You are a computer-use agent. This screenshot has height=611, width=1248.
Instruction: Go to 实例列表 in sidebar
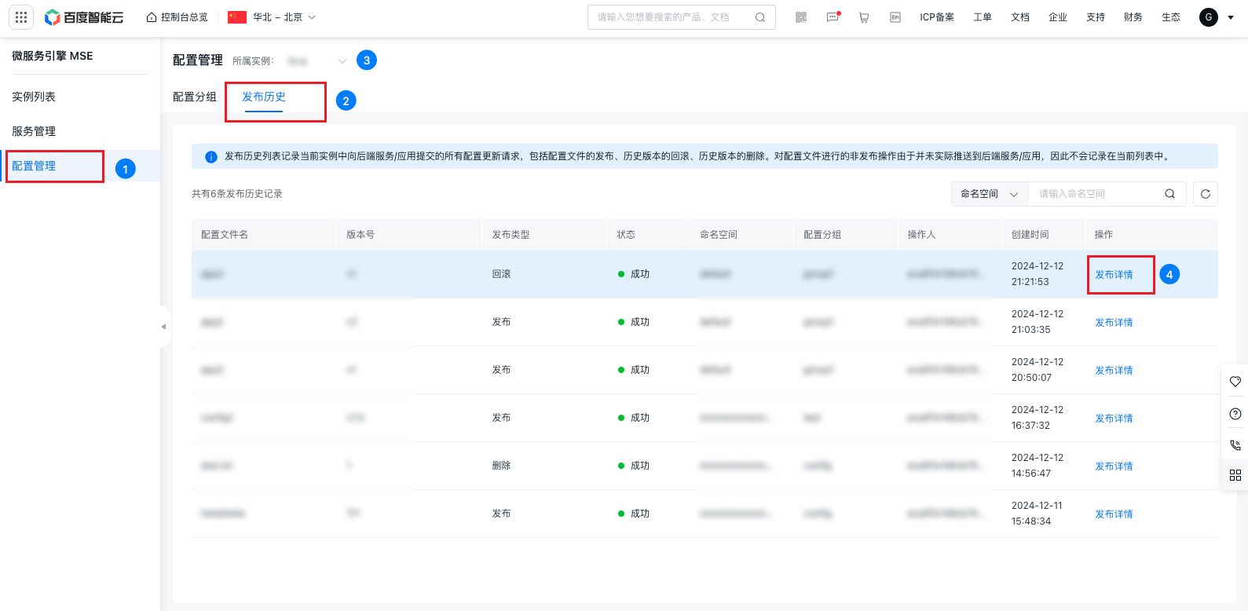pos(34,97)
